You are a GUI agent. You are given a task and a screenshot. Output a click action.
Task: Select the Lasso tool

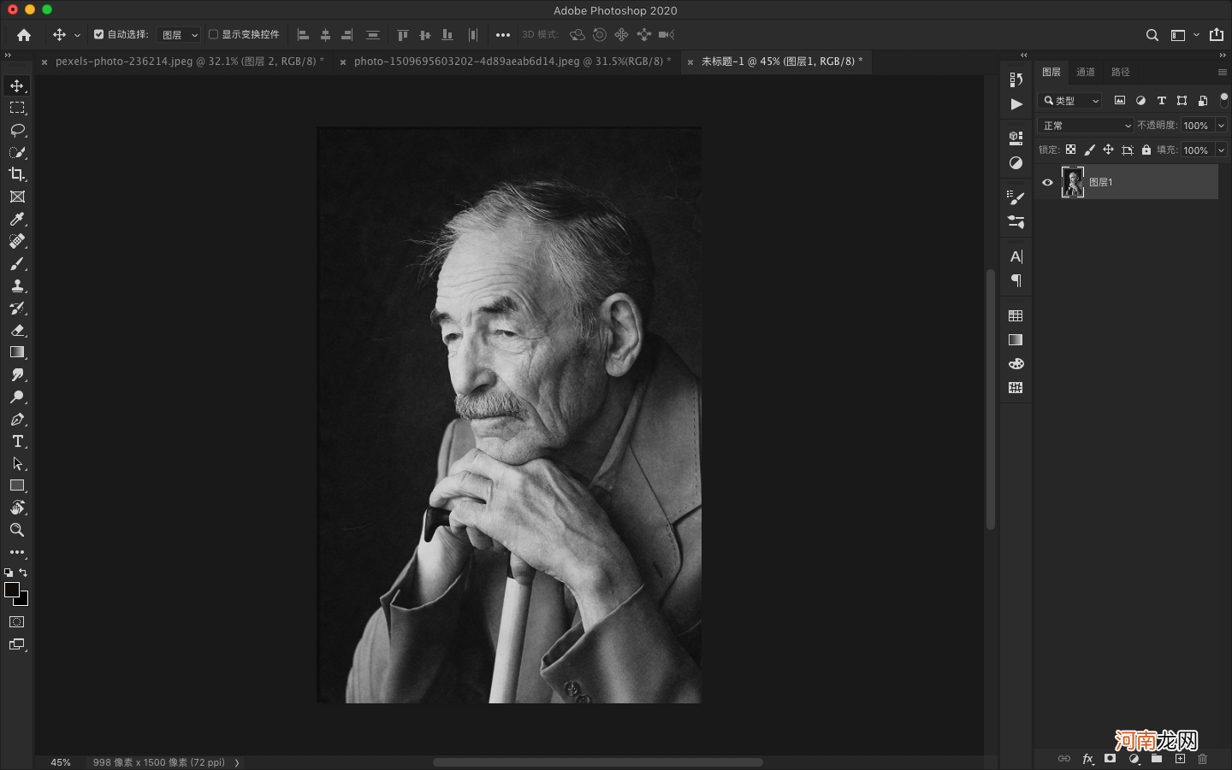[x=17, y=130]
